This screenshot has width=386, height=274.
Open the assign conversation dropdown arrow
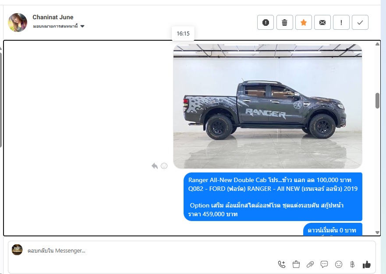pyautogui.click(x=82, y=26)
